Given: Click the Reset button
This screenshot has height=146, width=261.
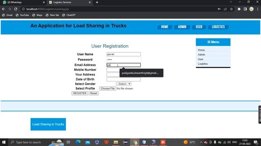Looking at the screenshot, I should pyautogui.click(x=93, y=93).
